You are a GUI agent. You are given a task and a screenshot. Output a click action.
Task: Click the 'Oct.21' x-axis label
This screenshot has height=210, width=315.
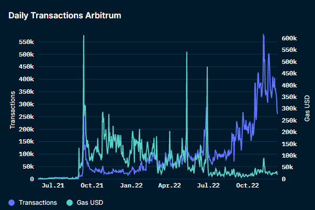point(92,185)
